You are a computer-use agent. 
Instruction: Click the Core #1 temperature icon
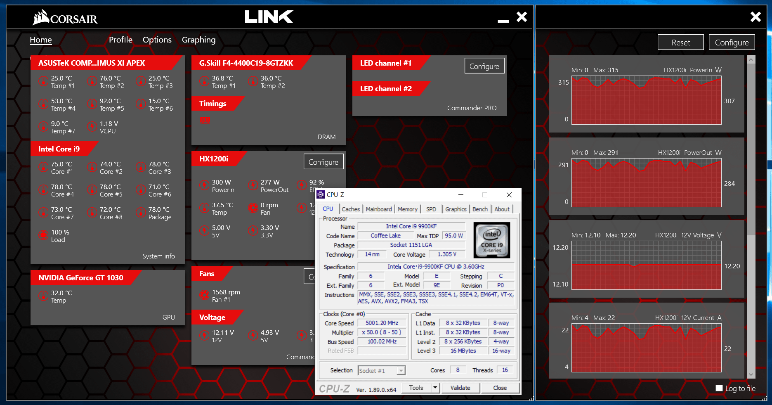[x=43, y=167]
